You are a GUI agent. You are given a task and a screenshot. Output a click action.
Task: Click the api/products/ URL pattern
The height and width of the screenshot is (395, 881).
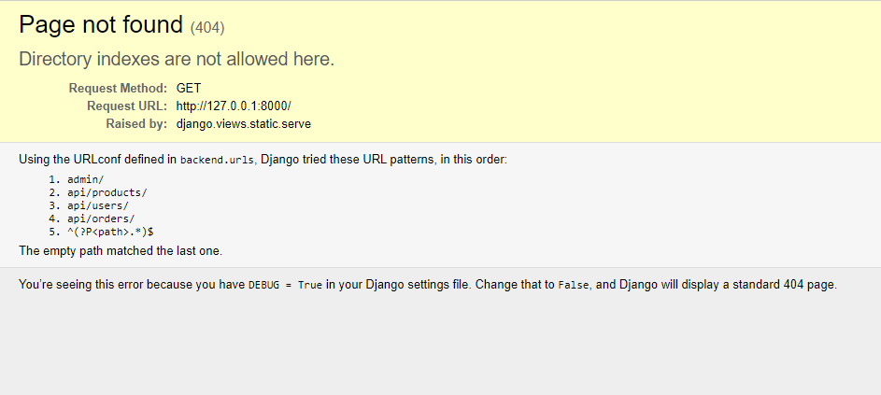[x=107, y=192]
